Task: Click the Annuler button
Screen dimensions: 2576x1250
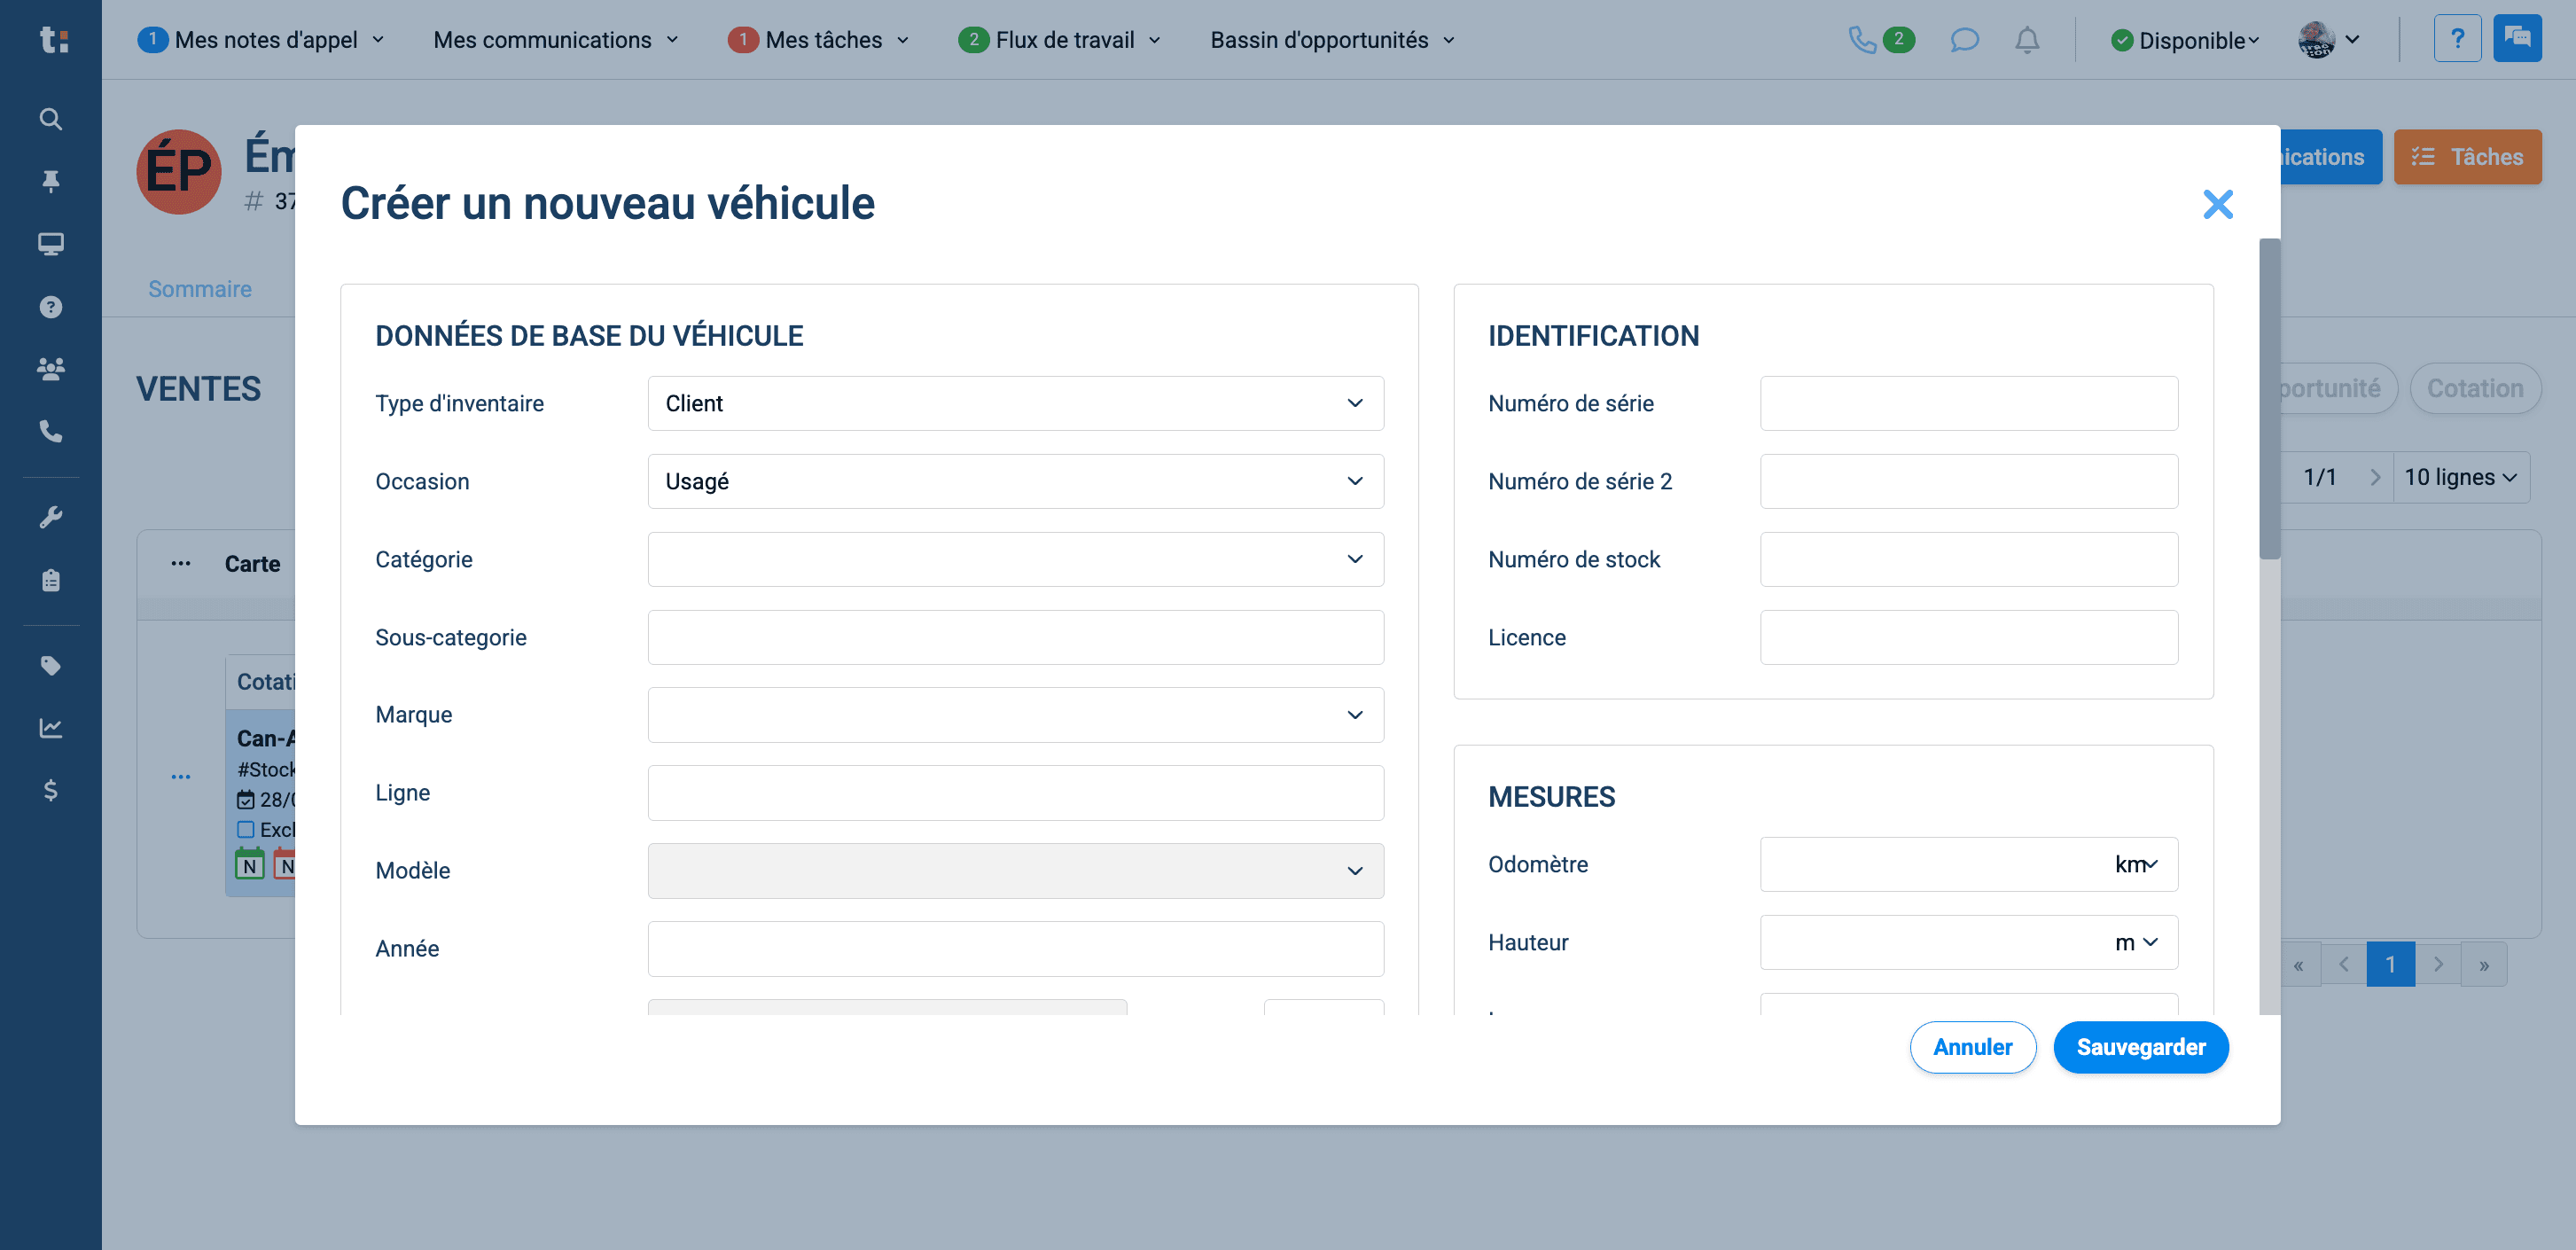Action: [x=1972, y=1047]
